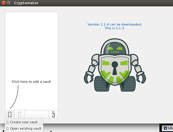Minimize the Cryptomator window
The height and width of the screenshot is (132, 173).
(x=9, y=3)
